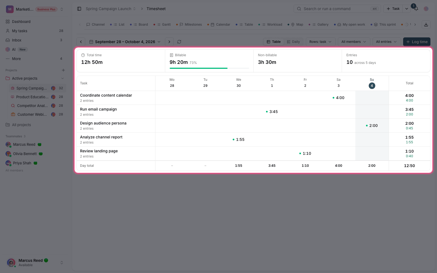Switch to the Calendar view tab
Screen dimensions: 437x273
(x=219, y=25)
